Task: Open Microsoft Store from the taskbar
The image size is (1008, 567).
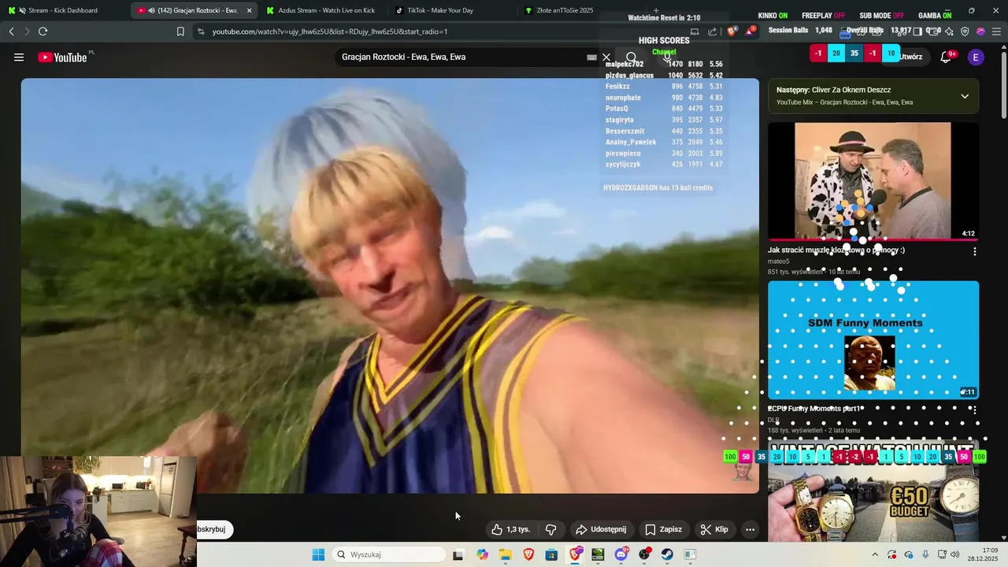Action: [x=551, y=554]
